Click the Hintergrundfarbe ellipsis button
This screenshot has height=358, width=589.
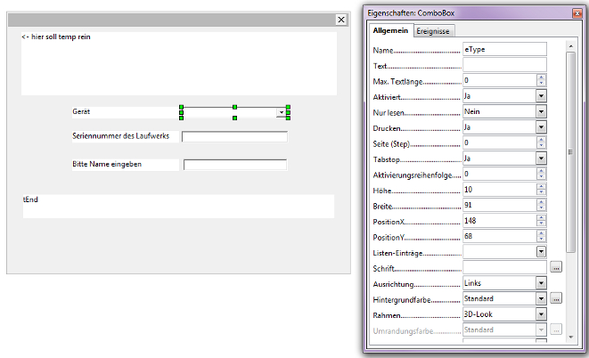point(556,298)
